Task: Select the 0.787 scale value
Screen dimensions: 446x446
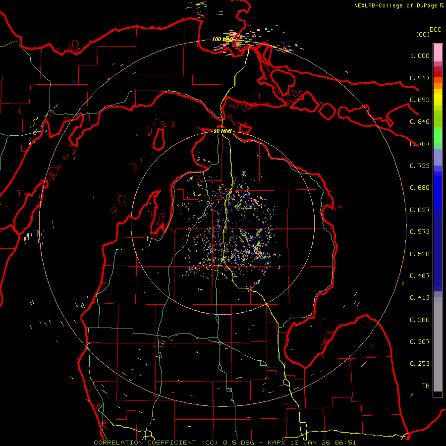Action: point(420,144)
